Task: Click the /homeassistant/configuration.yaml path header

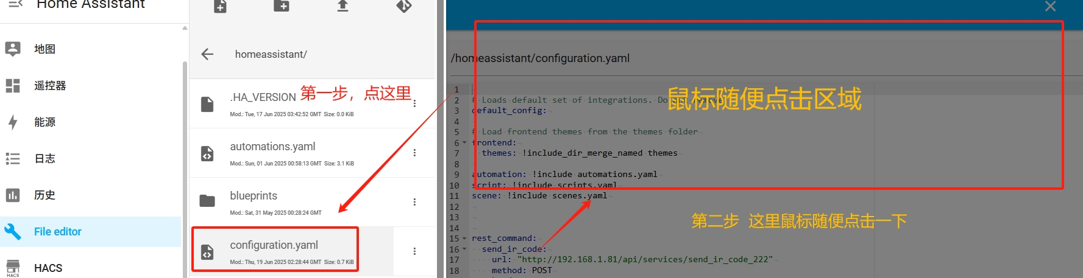Action: [540, 58]
